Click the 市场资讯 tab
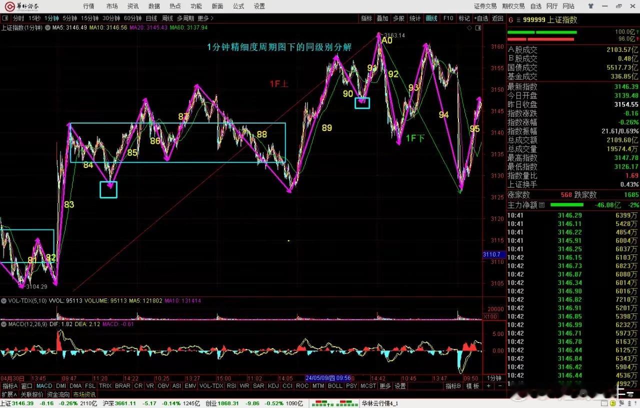640x408 pixels. (85, 395)
